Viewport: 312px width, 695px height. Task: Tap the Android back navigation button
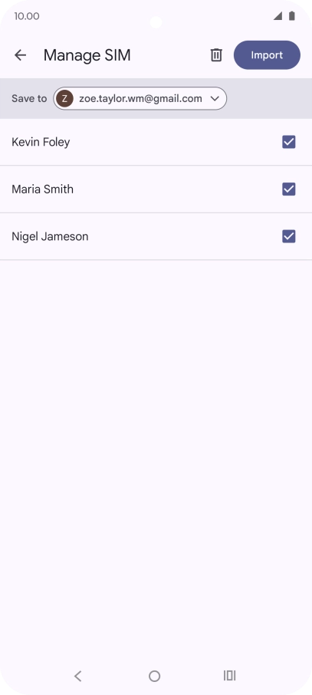click(78, 676)
